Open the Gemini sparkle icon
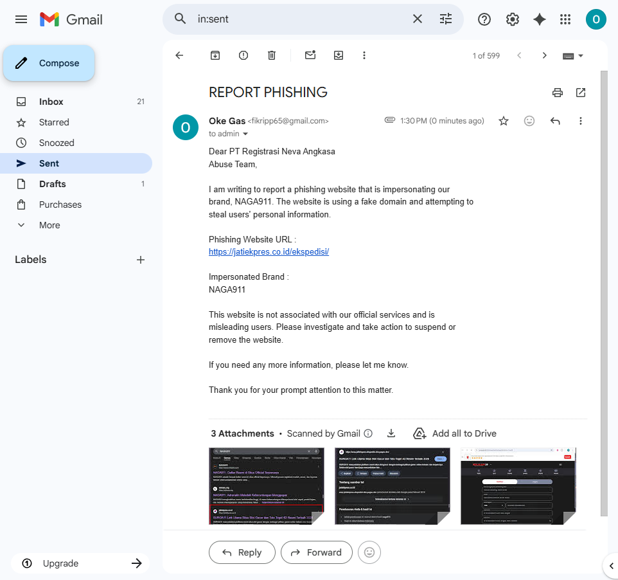This screenshot has width=618, height=580. pos(539,19)
